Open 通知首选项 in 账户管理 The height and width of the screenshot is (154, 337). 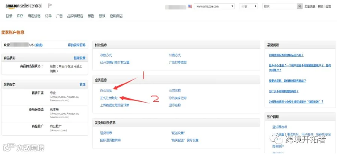point(280,127)
